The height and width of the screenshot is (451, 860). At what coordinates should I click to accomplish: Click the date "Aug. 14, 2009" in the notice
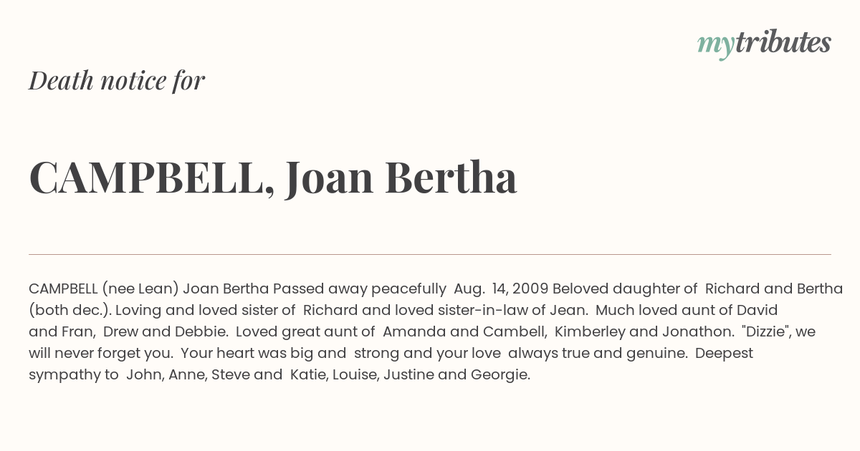[501, 289]
